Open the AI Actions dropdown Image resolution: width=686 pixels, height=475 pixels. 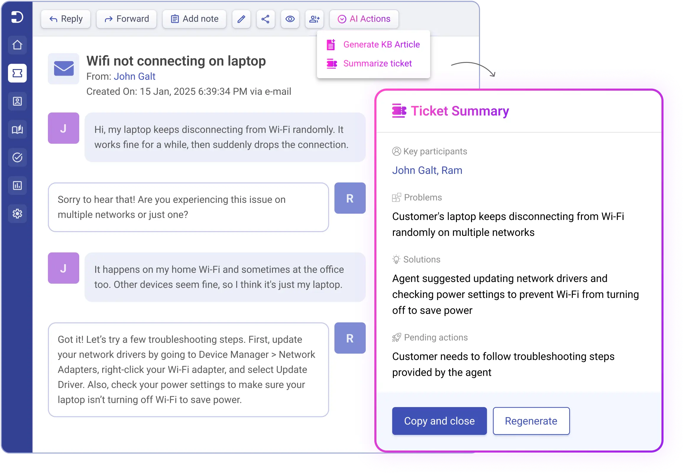[x=364, y=19]
